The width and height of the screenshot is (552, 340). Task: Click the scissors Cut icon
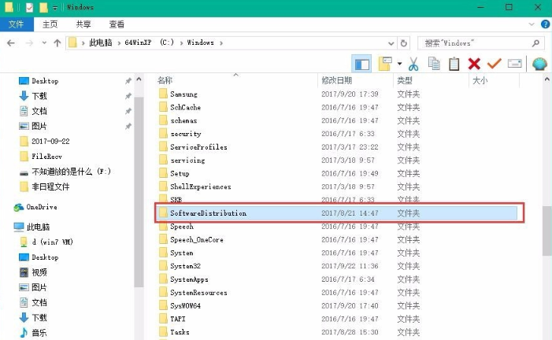coord(413,64)
